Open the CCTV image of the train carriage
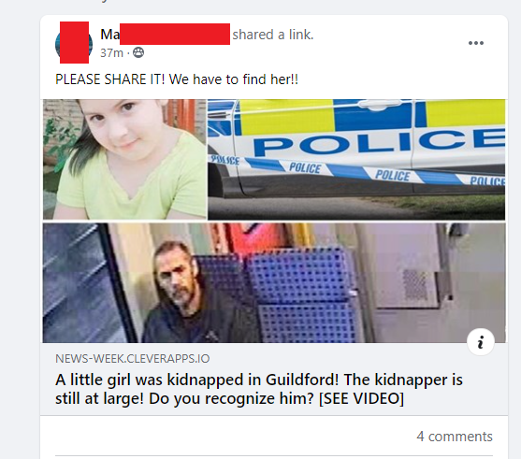The image size is (521, 459). click(274, 282)
